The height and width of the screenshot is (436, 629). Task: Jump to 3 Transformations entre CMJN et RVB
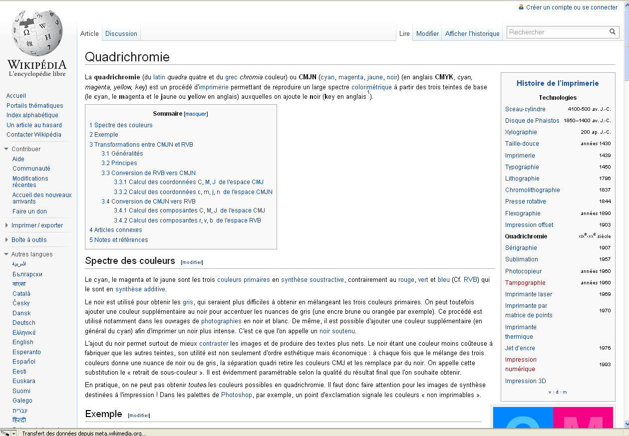(141, 145)
